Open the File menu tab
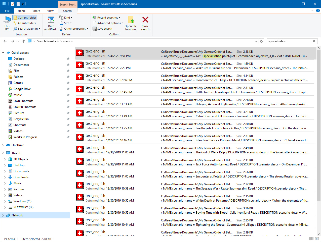Viewport: 321px width, 242px height. [x=7, y=11]
